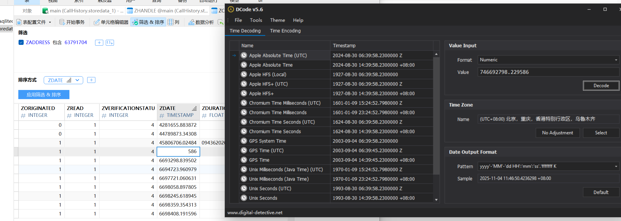Open the Format Numeric dropdown
The height and width of the screenshot is (221, 621).
click(616, 60)
